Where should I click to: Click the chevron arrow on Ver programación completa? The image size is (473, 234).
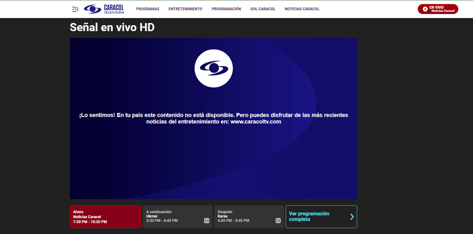(x=352, y=216)
